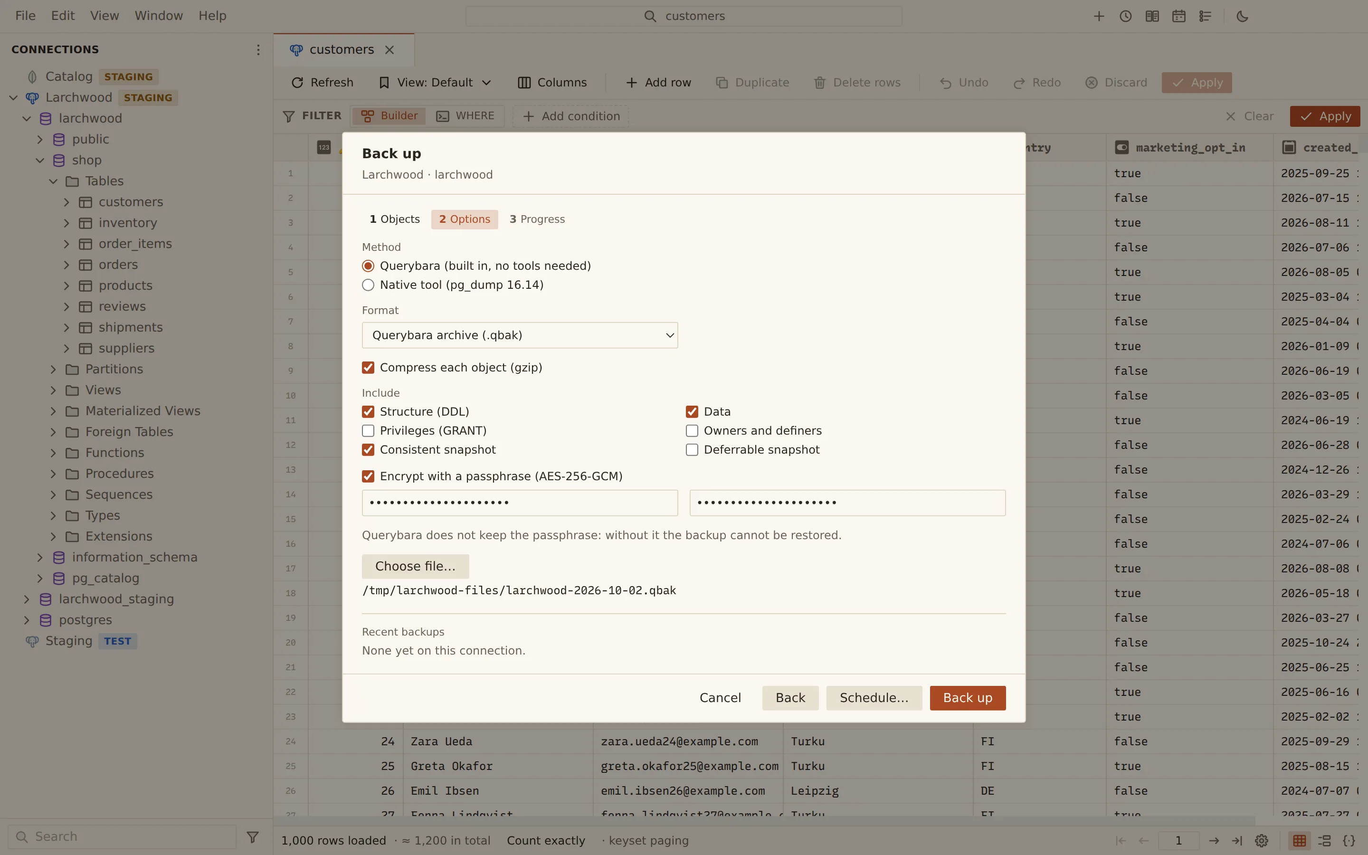Toggle dark mode moon icon
Viewport: 1368px width, 855px height.
[1243, 17]
